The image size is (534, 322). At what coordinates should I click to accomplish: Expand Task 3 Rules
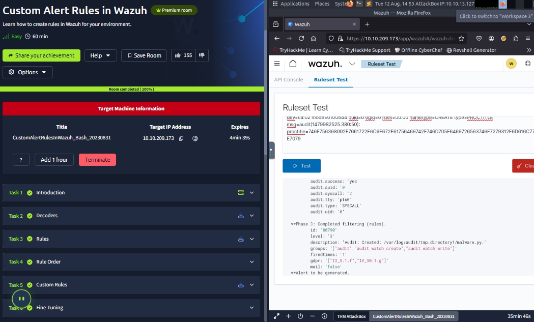[251, 239]
